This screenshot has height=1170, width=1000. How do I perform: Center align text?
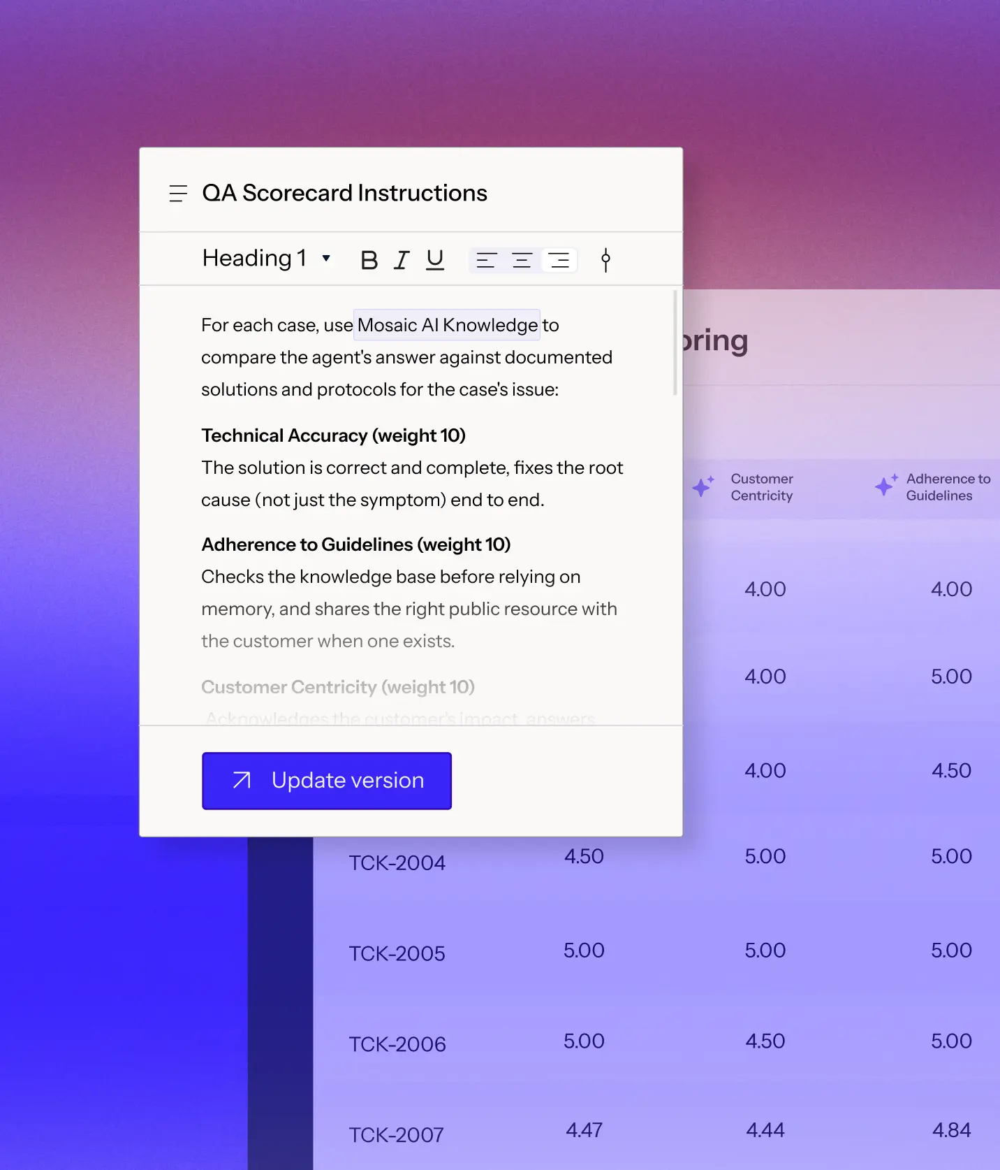pos(522,261)
